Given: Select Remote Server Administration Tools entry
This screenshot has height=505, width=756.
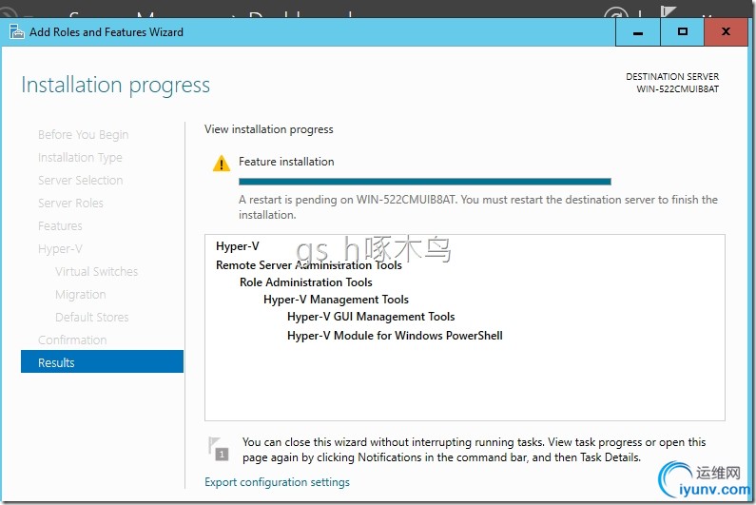Looking at the screenshot, I should point(308,264).
